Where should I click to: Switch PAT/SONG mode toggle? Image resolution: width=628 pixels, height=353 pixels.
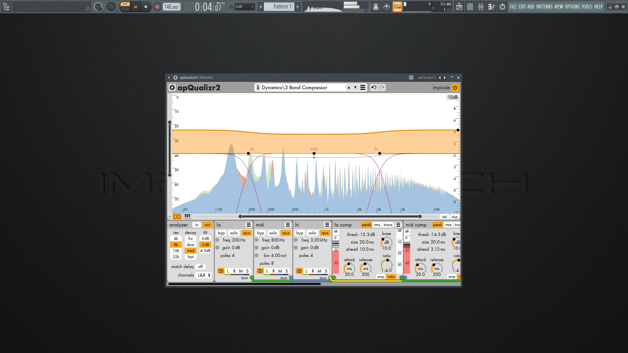click(x=125, y=7)
